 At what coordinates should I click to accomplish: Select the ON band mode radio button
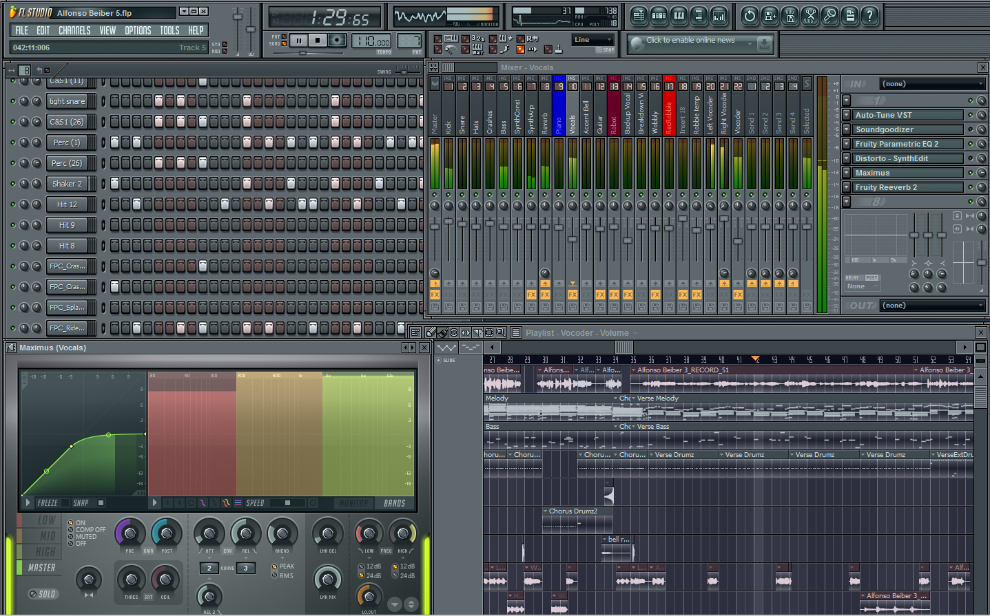[x=70, y=523]
